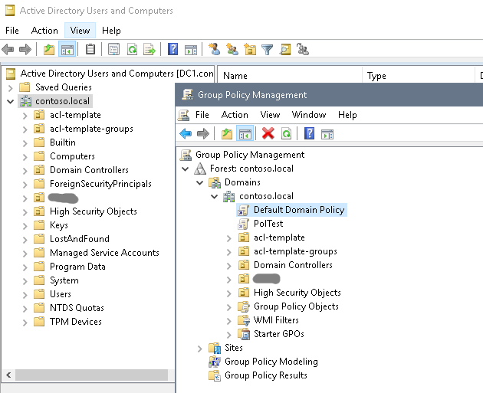The image size is (483, 393).
Task: Click the clipboard Properties icon in ADUC toolbar
Action: pos(90,49)
